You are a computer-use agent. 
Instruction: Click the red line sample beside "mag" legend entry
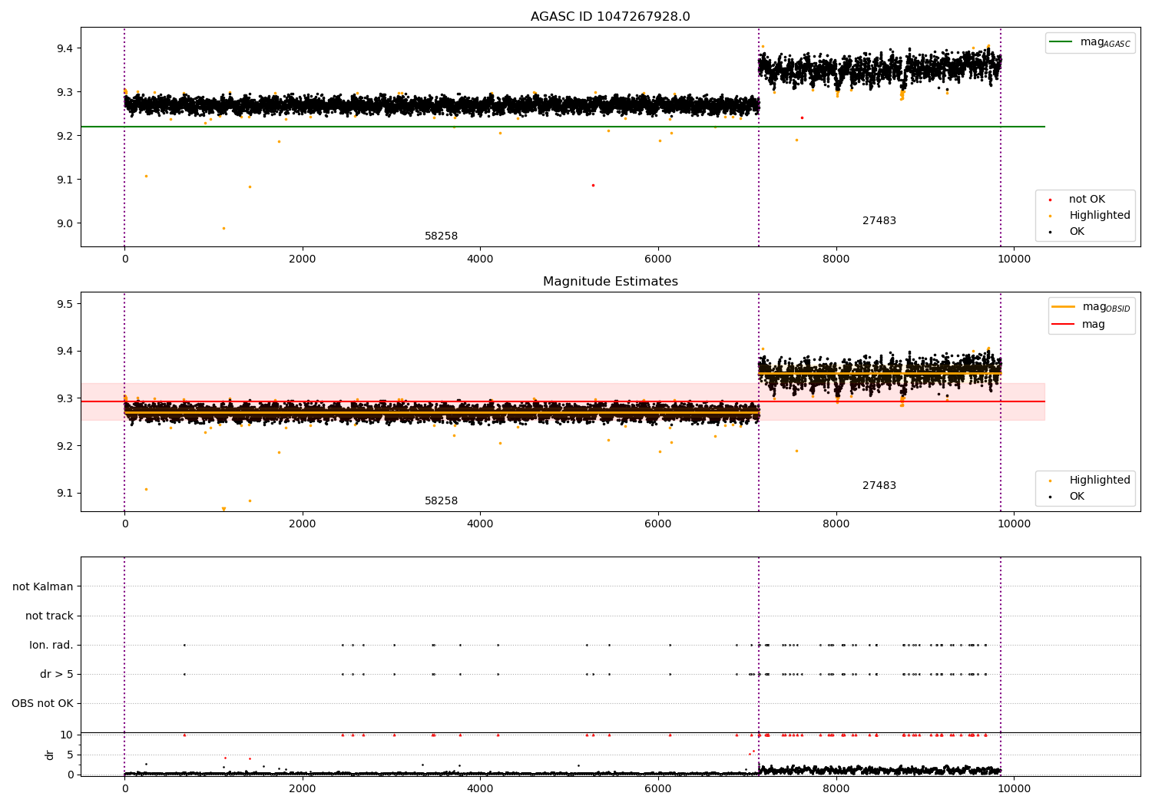(x=1063, y=324)
